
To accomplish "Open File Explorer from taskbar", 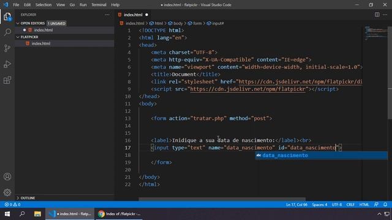I will pos(37,214).
